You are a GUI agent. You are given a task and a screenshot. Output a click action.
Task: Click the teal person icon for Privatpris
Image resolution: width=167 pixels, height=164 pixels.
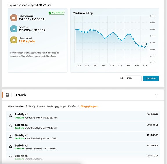[14, 29]
